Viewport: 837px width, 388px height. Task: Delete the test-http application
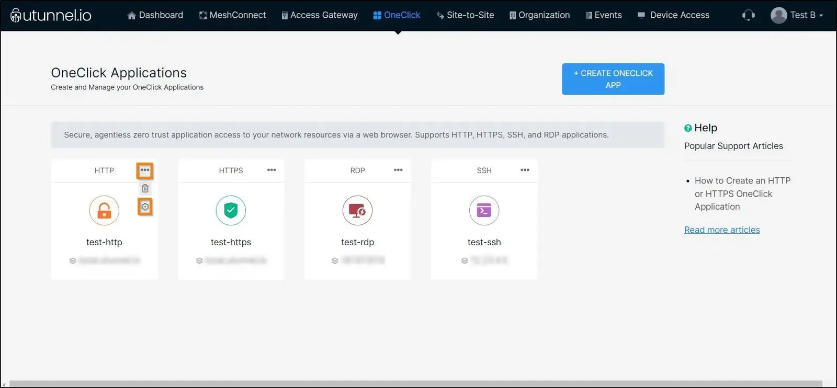coord(145,188)
